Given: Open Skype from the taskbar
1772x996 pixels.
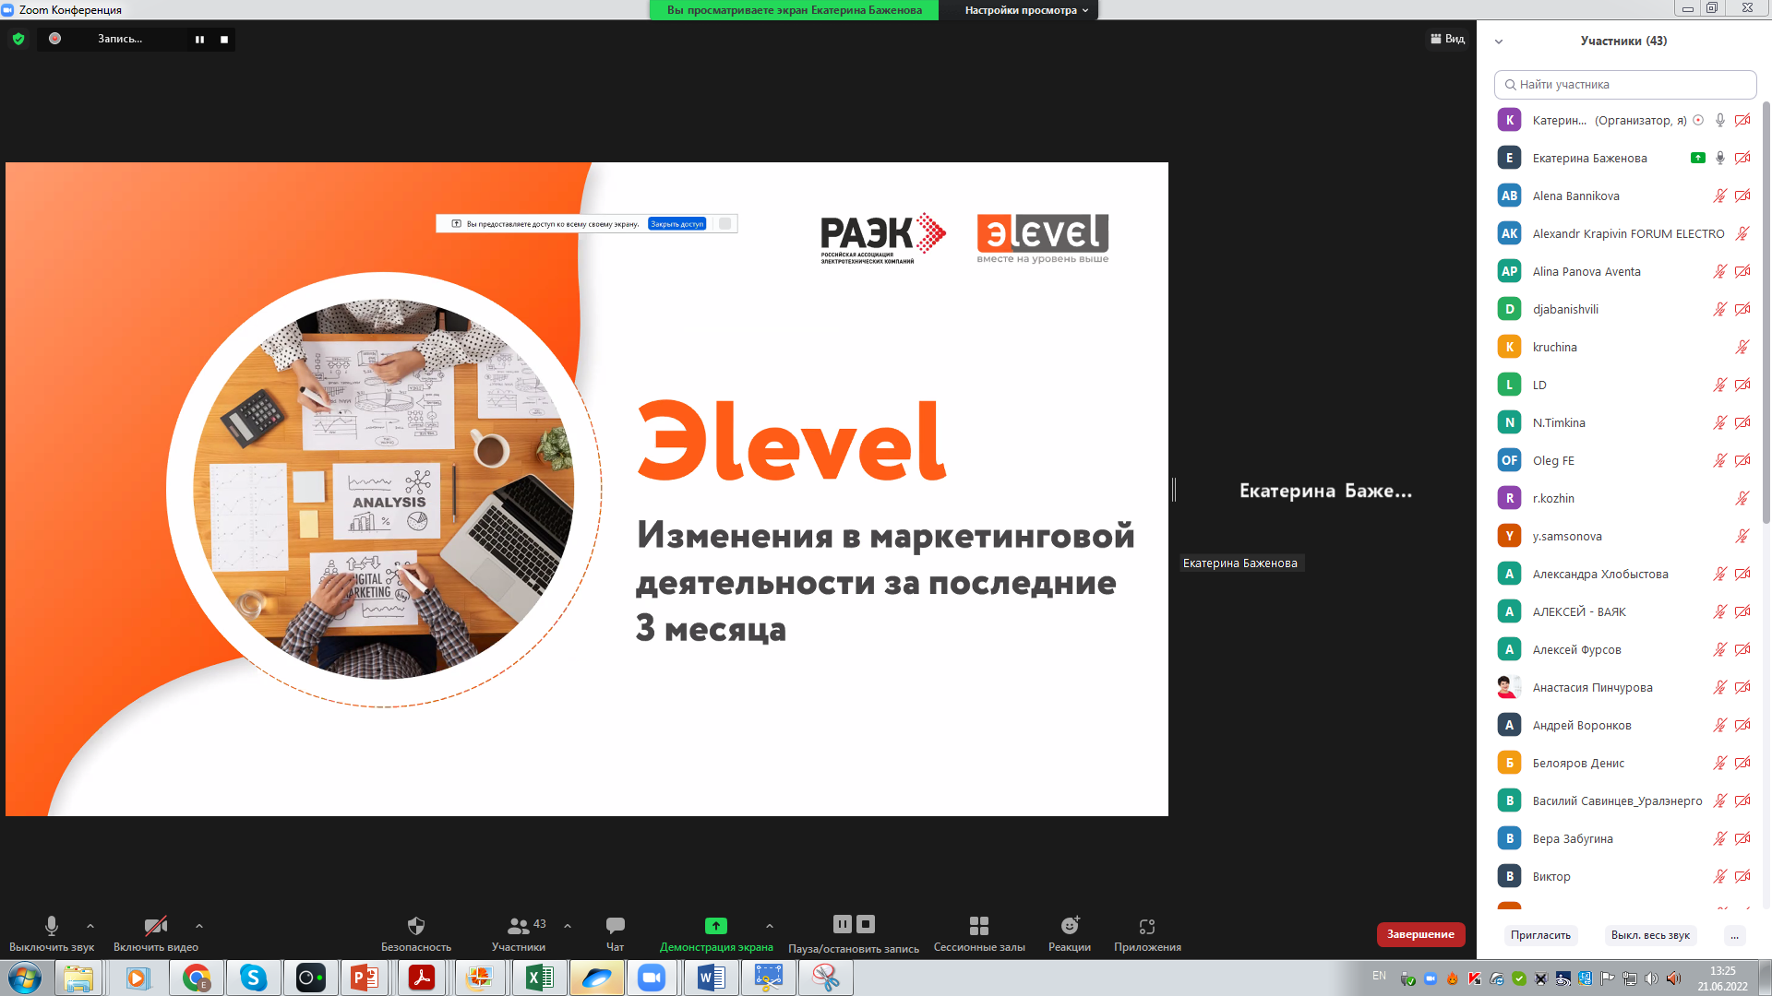Looking at the screenshot, I should click(x=253, y=978).
